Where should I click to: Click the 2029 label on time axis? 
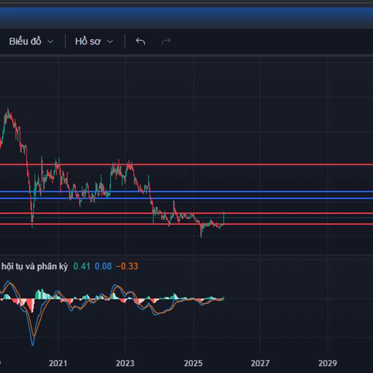[x=328, y=362]
